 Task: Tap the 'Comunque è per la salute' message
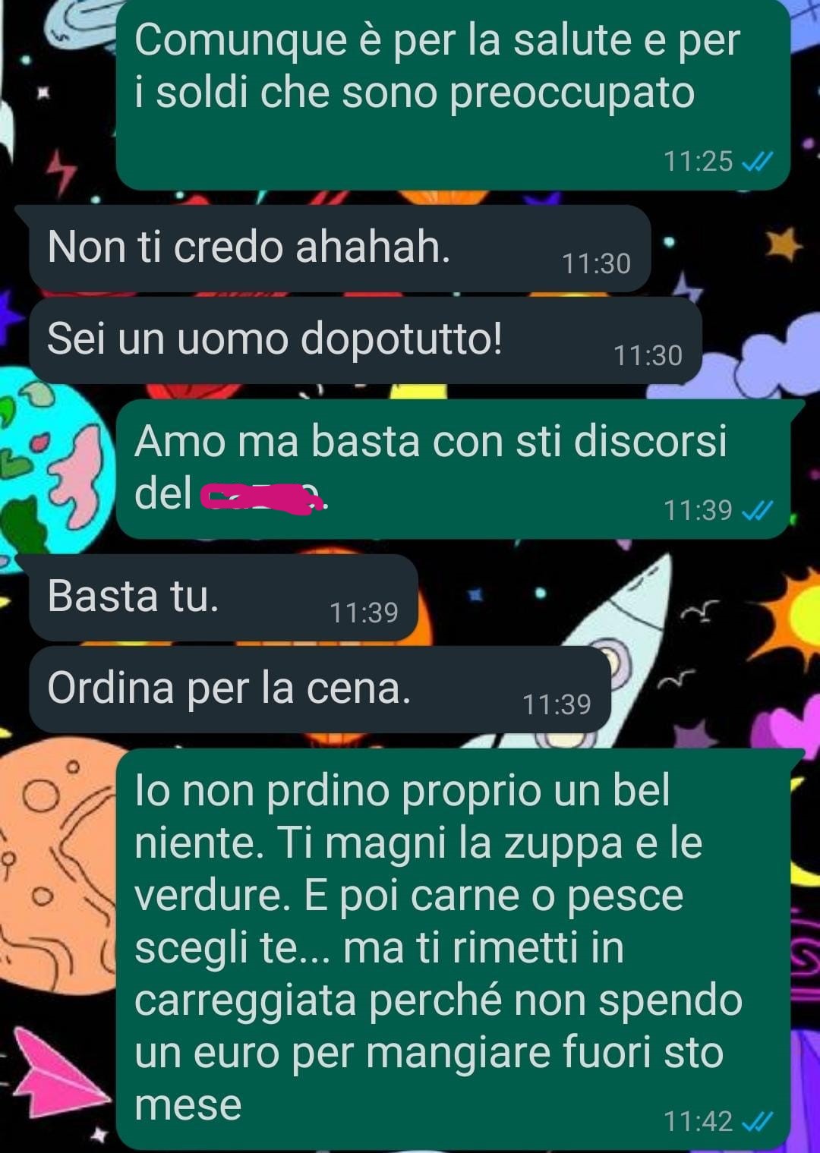[x=453, y=93]
